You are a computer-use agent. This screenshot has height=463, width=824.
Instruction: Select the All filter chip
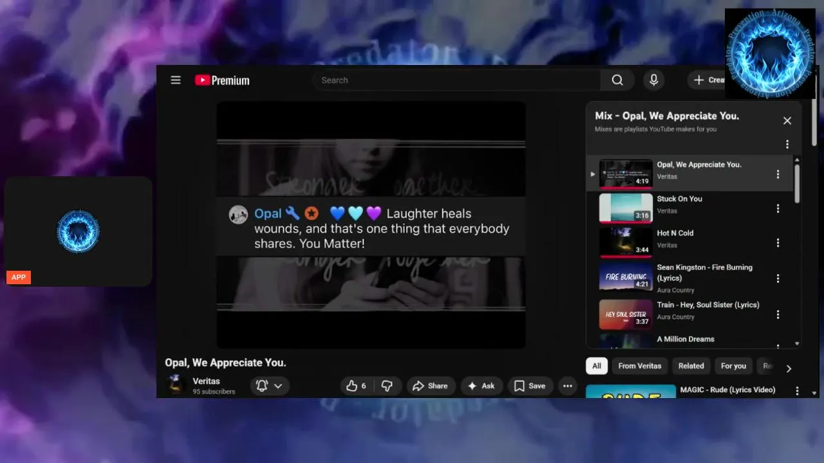coord(597,366)
